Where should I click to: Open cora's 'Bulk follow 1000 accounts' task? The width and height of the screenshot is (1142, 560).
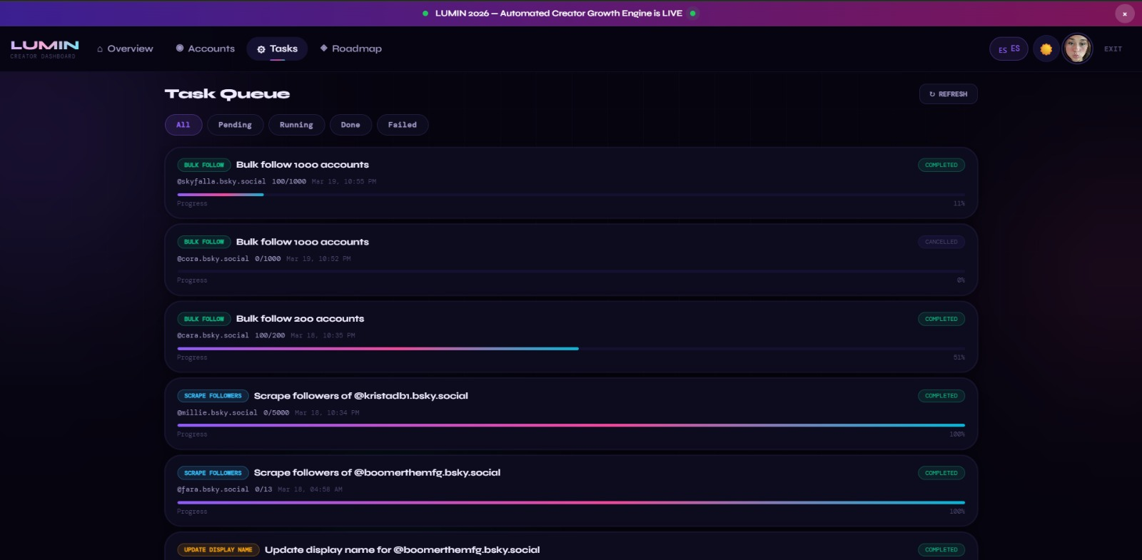[x=303, y=242]
